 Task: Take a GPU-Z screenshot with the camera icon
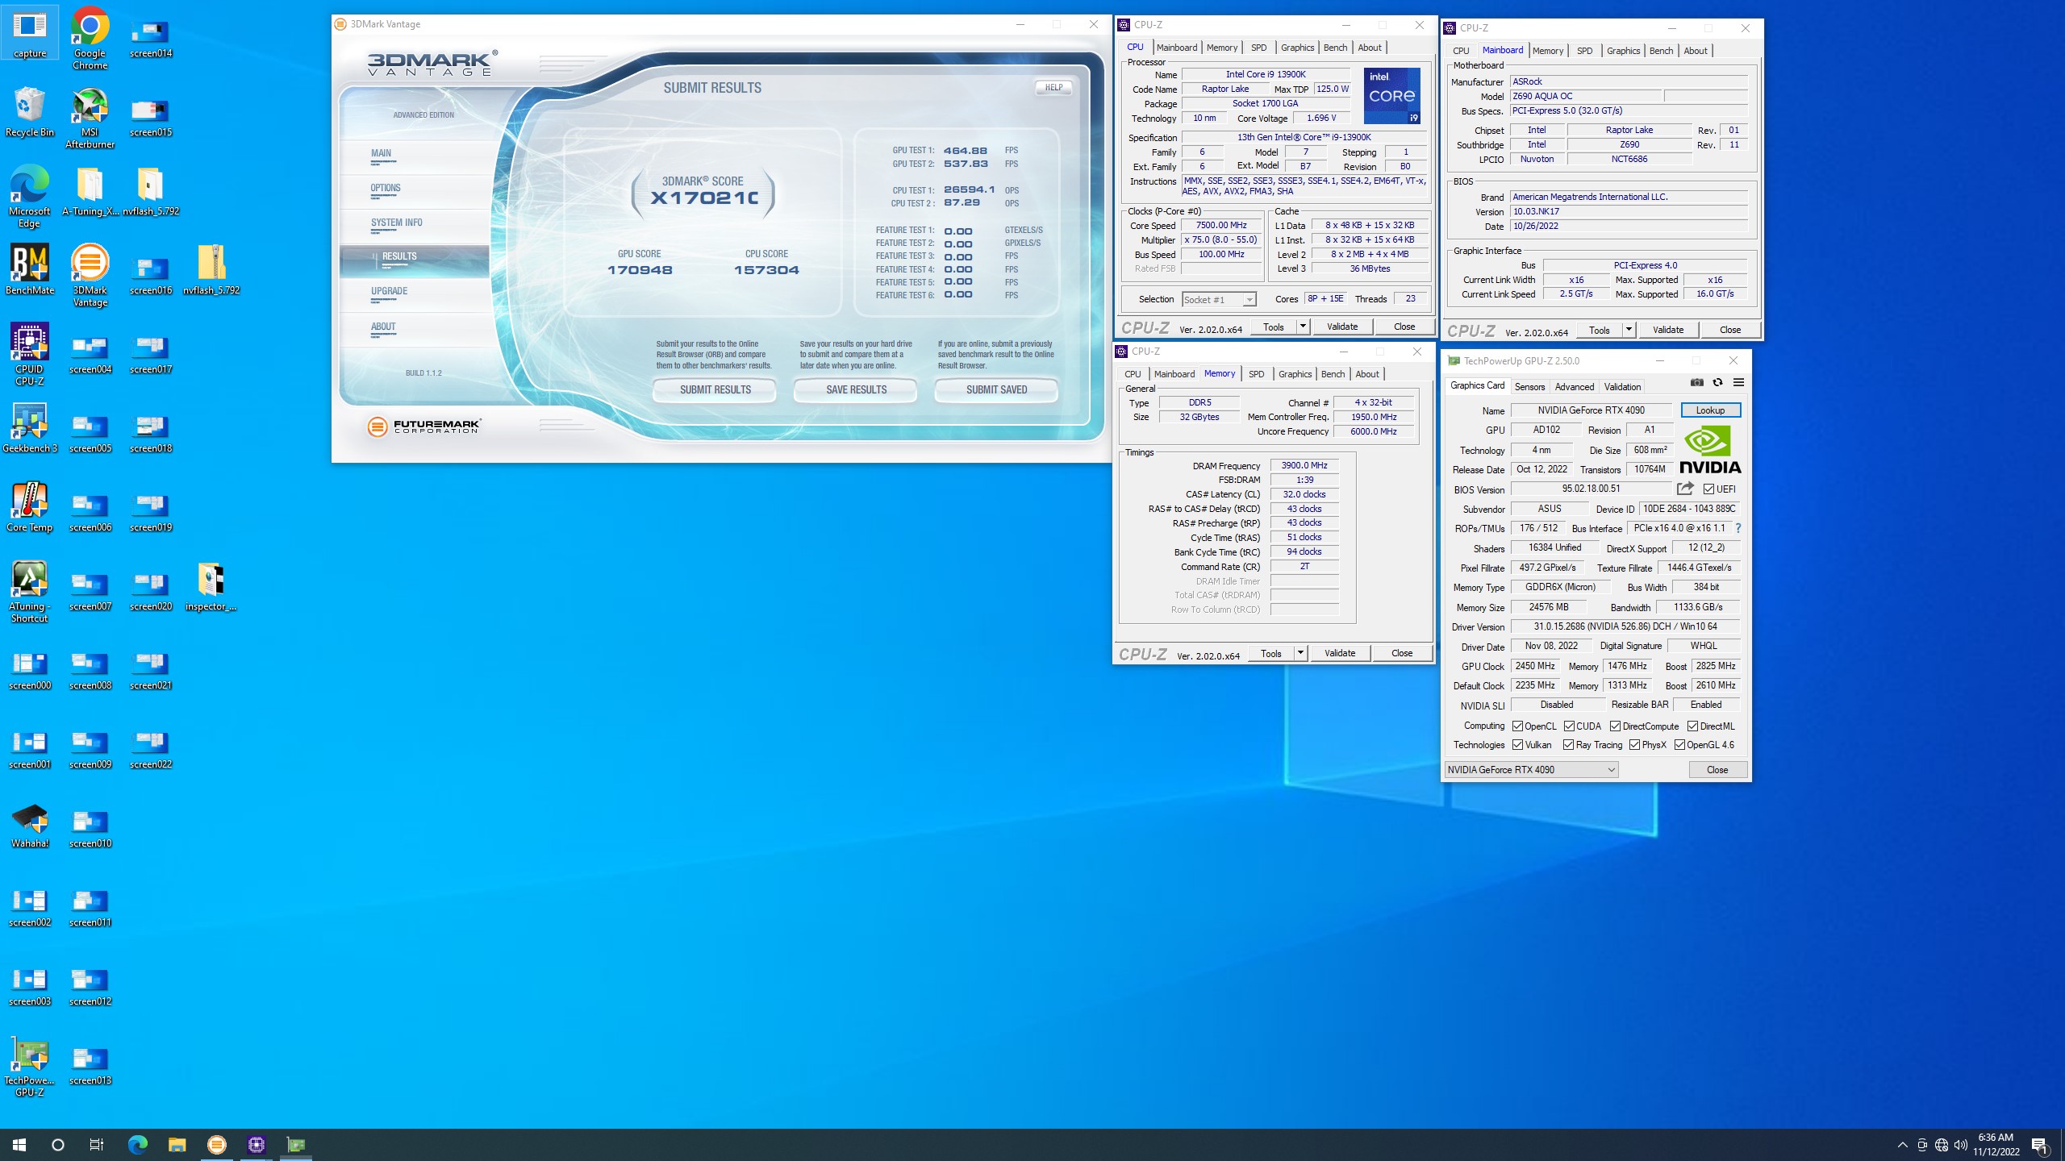tap(1697, 382)
